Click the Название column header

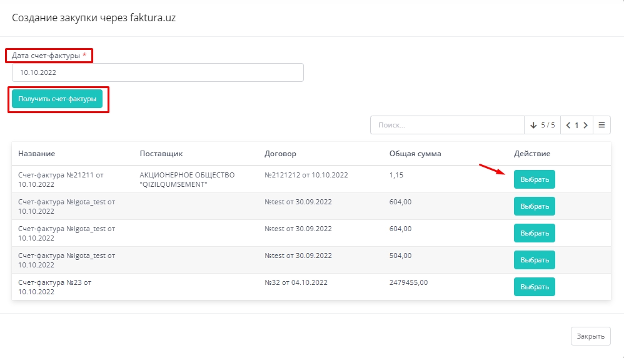click(36, 154)
